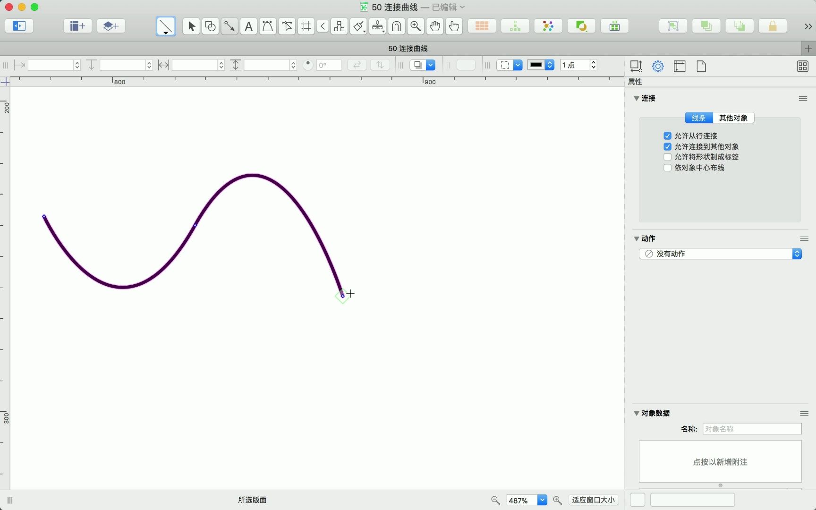The height and width of the screenshot is (510, 816).
Task: Choose the Style Brush tool
Action: tap(358, 26)
